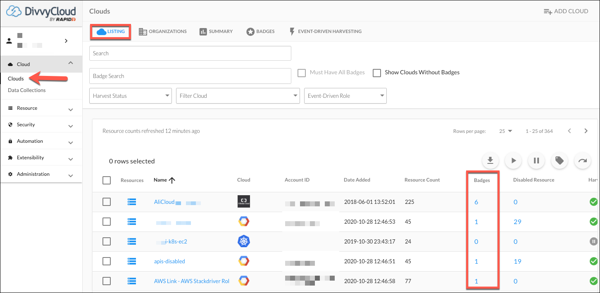Open Data Collections in sidebar
Image resolution: width=600 pixels, height=293 pixels.
point(27,90)
